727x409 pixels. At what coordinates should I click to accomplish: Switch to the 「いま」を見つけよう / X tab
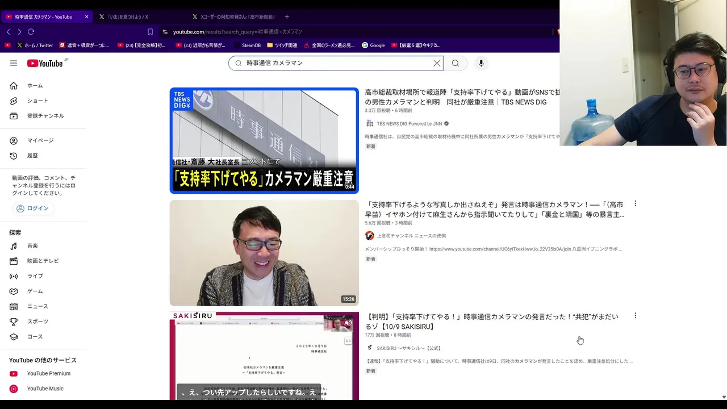pos(140,17)
